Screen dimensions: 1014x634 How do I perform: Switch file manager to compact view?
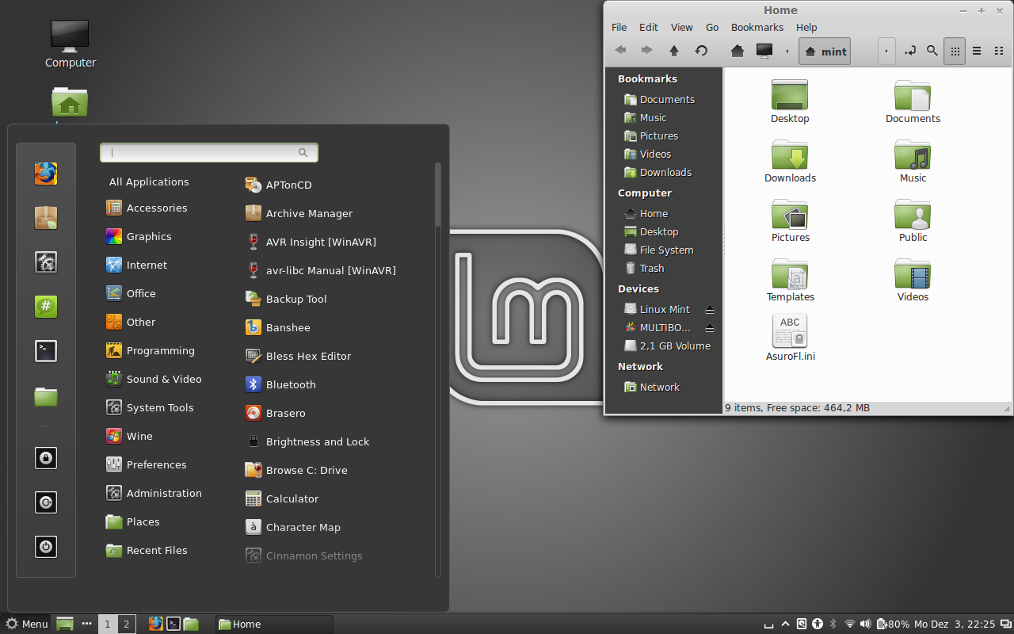[x=999, y=51]
